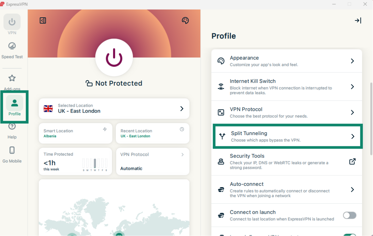This screenshot has width=373, height=236.
Task: Expand Appearance chevron arrow
Action: [x=352, y=61]
